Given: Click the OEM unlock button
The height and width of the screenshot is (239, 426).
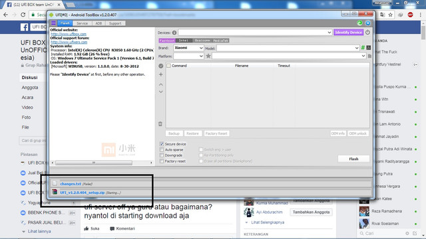Looking at the screenshot, I should (x=358, y=133).
